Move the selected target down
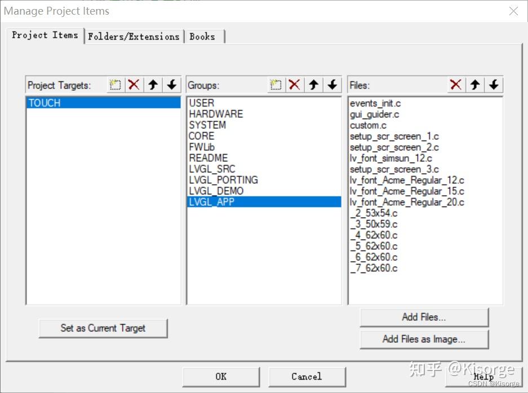This screenshot has height=393, width=528. click(x=172, y=84)
